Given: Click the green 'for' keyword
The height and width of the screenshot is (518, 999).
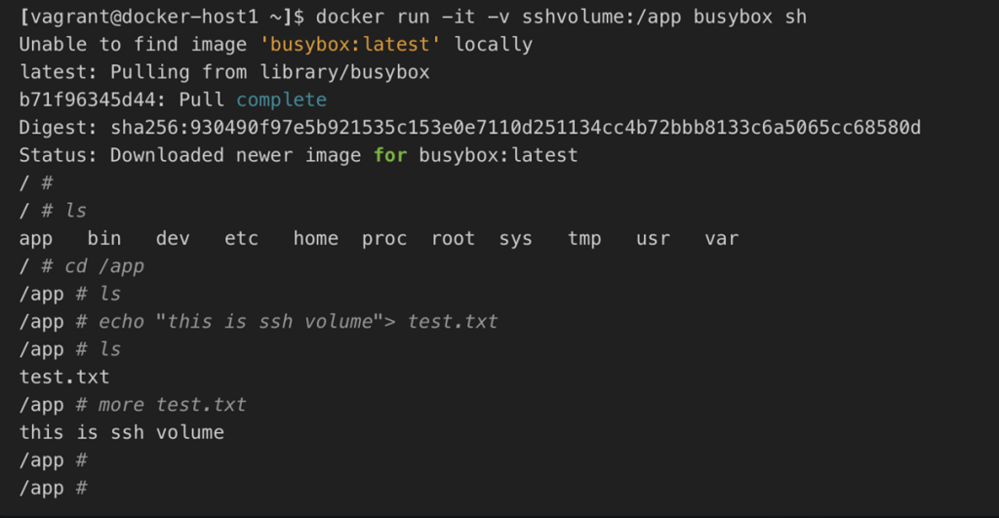Looking at the screenshot, I should point(390,155).
